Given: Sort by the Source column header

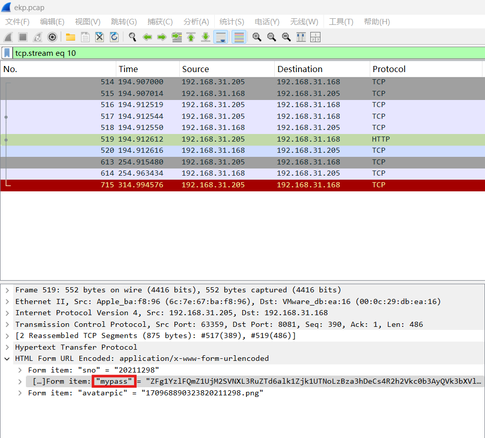Looking at the screenshot, I should 227,69.
